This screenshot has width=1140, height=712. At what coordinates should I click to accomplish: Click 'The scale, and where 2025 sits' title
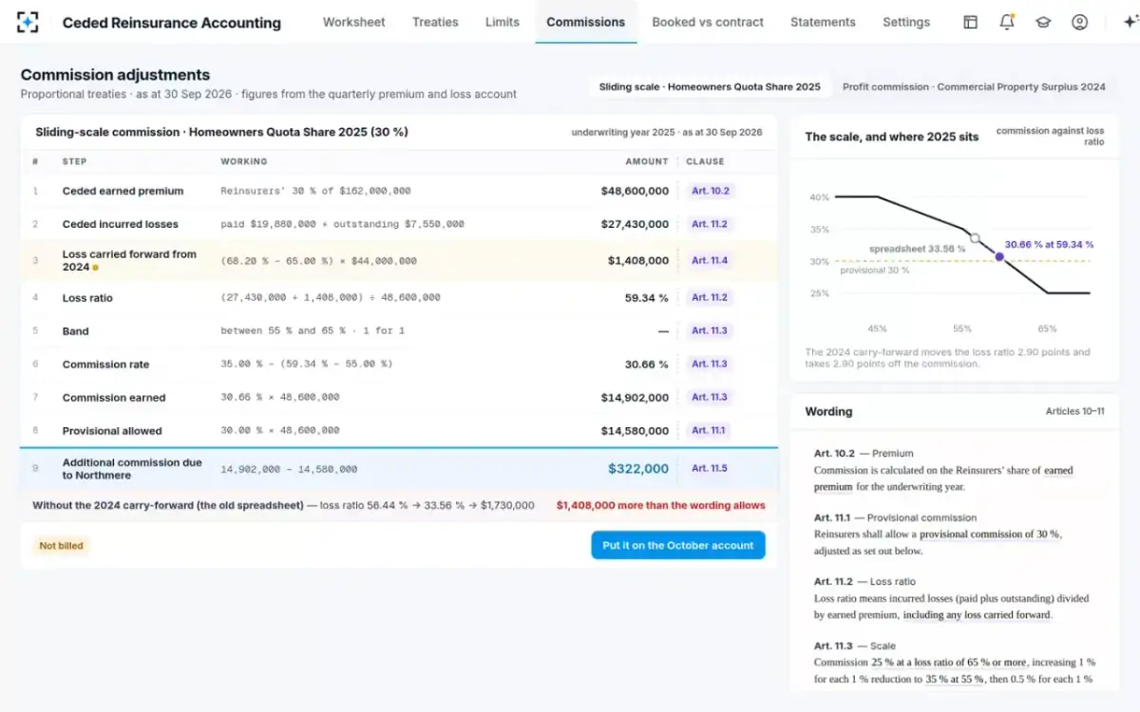[x=891, y=137]
